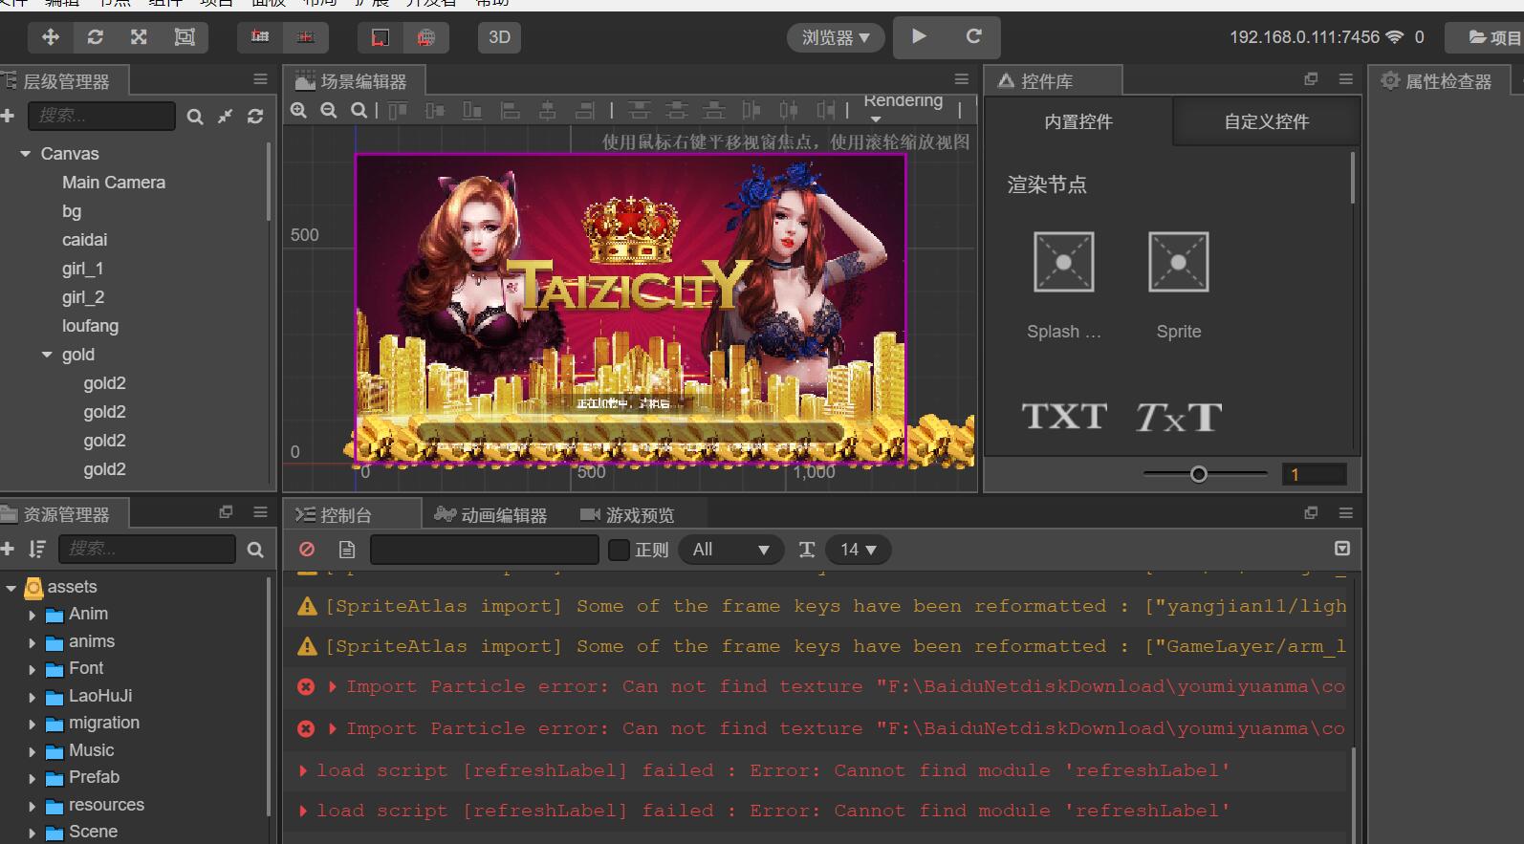
Task: Select the scale tool in top toolbar
Action: tap(139, 37)
